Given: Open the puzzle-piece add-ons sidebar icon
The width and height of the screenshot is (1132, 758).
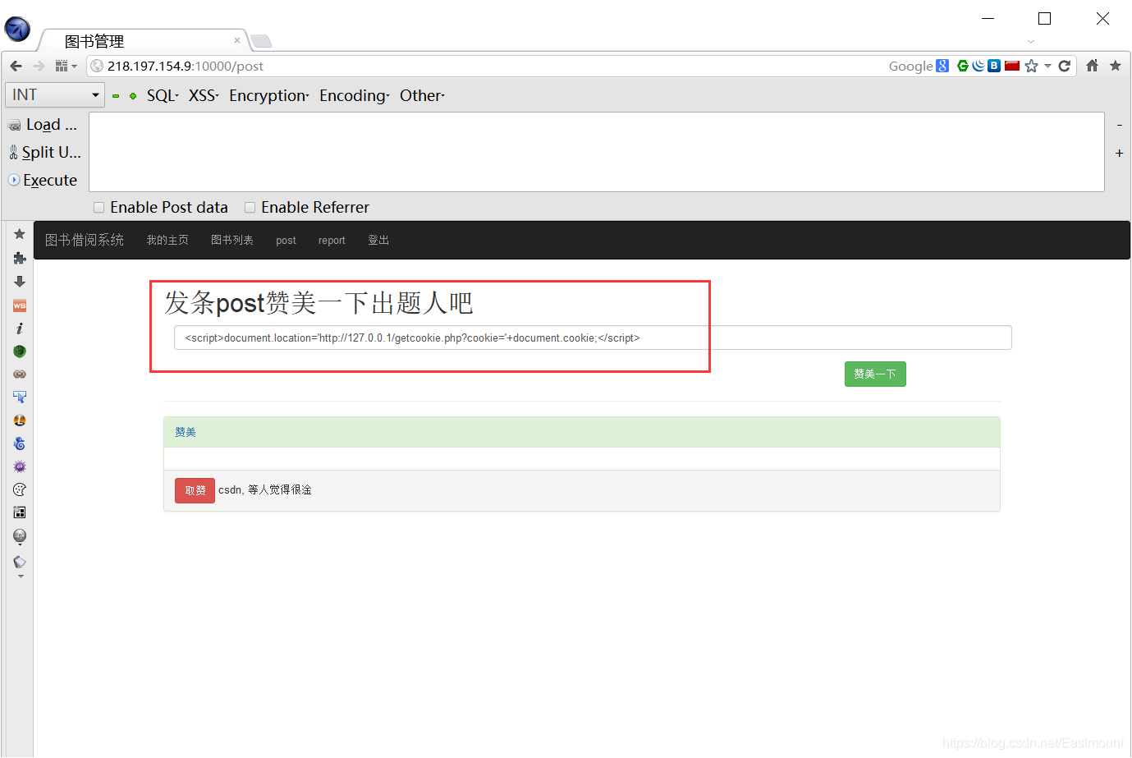Looking at the screenshot, I should point(20,258).
